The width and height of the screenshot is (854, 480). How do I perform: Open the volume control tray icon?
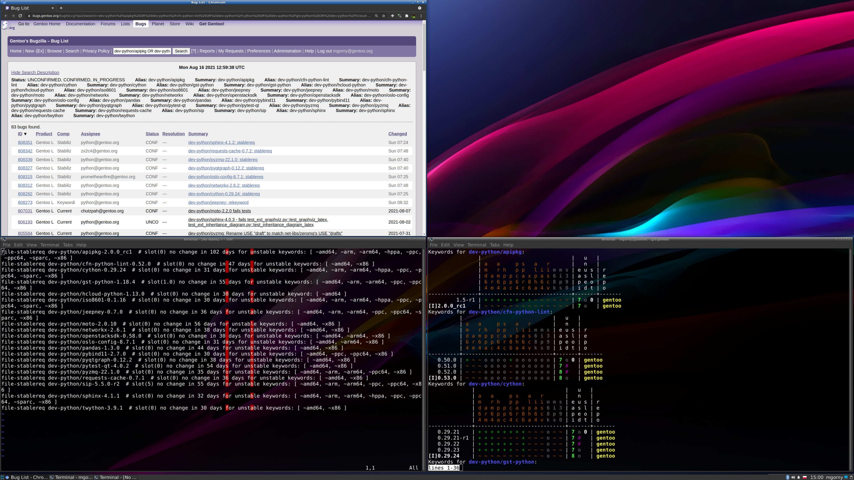793,477
